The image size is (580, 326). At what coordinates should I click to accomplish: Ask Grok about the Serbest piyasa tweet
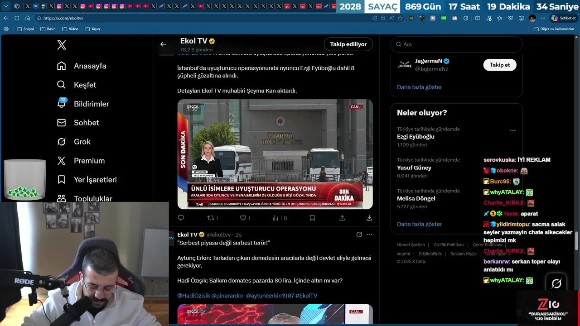[x=359, y=235]
